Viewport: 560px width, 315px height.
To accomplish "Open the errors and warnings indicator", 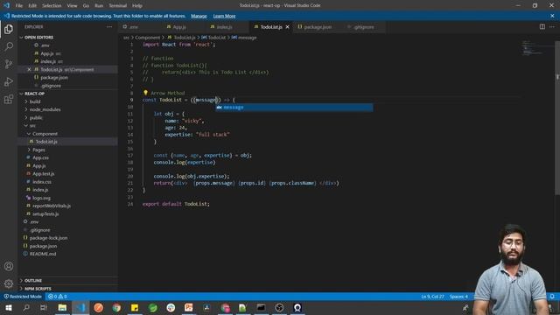I will [58, 297].
